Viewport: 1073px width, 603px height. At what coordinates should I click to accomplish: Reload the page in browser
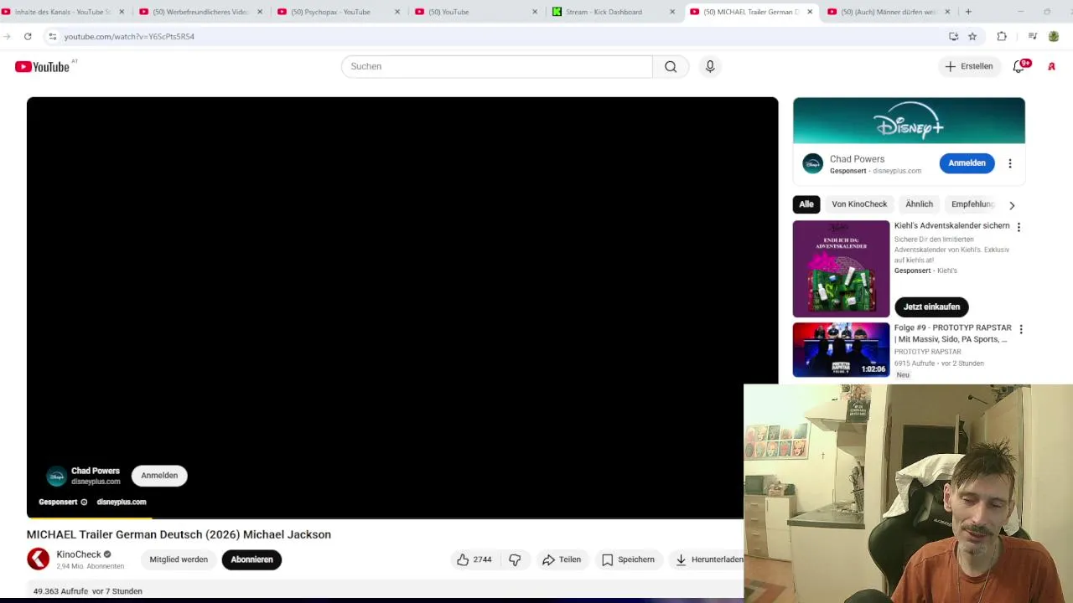click(28, 36)
